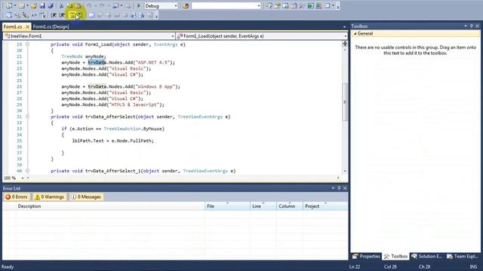The image size is (483, 271).
Task: Toggle a bookmark with the bookmark icon
Action: [x=92, y=15]
